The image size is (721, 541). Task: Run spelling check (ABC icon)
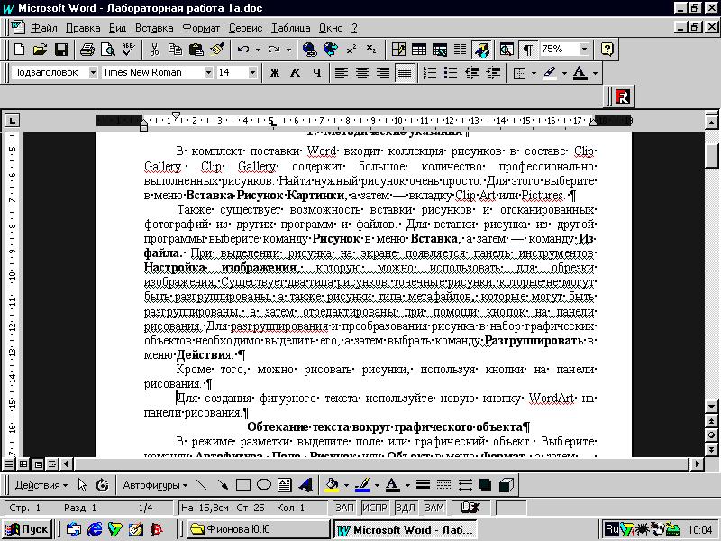click(x=128, y=50)
